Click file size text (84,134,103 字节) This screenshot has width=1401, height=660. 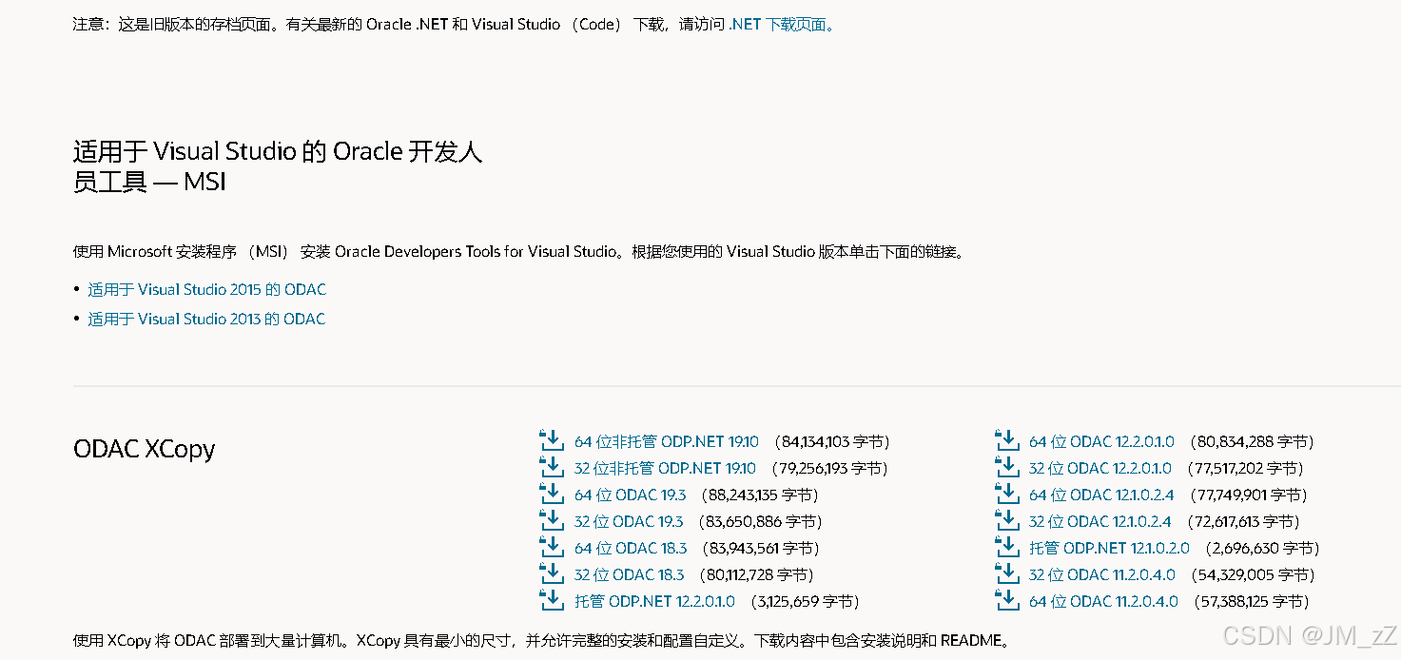click(x=832, y=441)
